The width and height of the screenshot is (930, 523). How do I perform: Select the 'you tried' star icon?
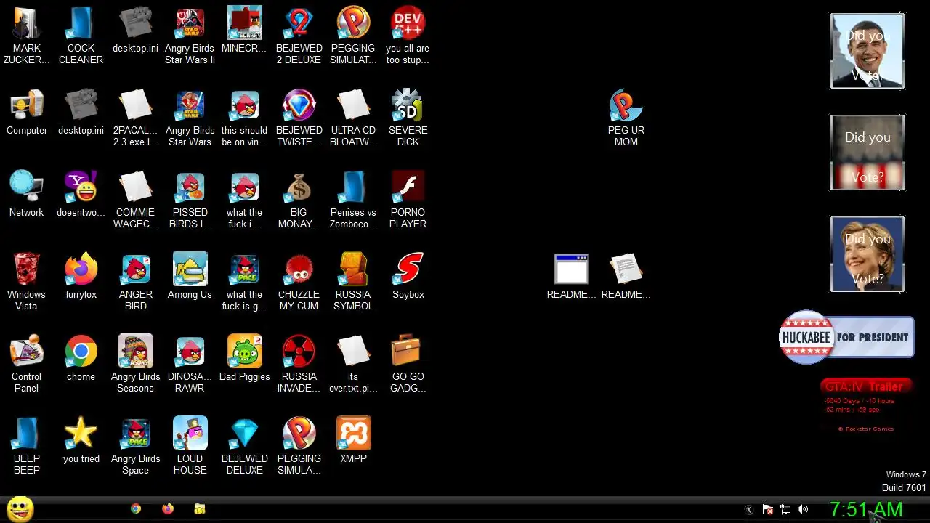tap(81, 442)
